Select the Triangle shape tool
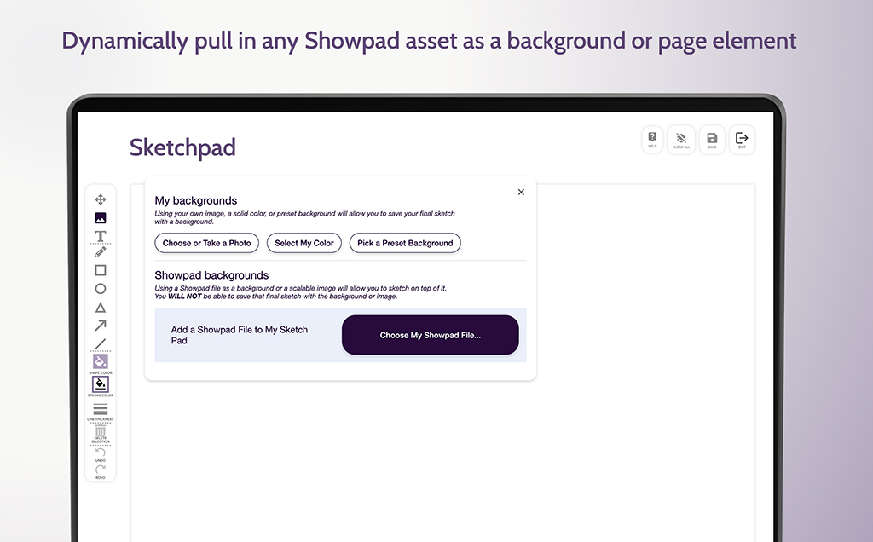Screen dimensions: 873x542 tap(101, 308)
